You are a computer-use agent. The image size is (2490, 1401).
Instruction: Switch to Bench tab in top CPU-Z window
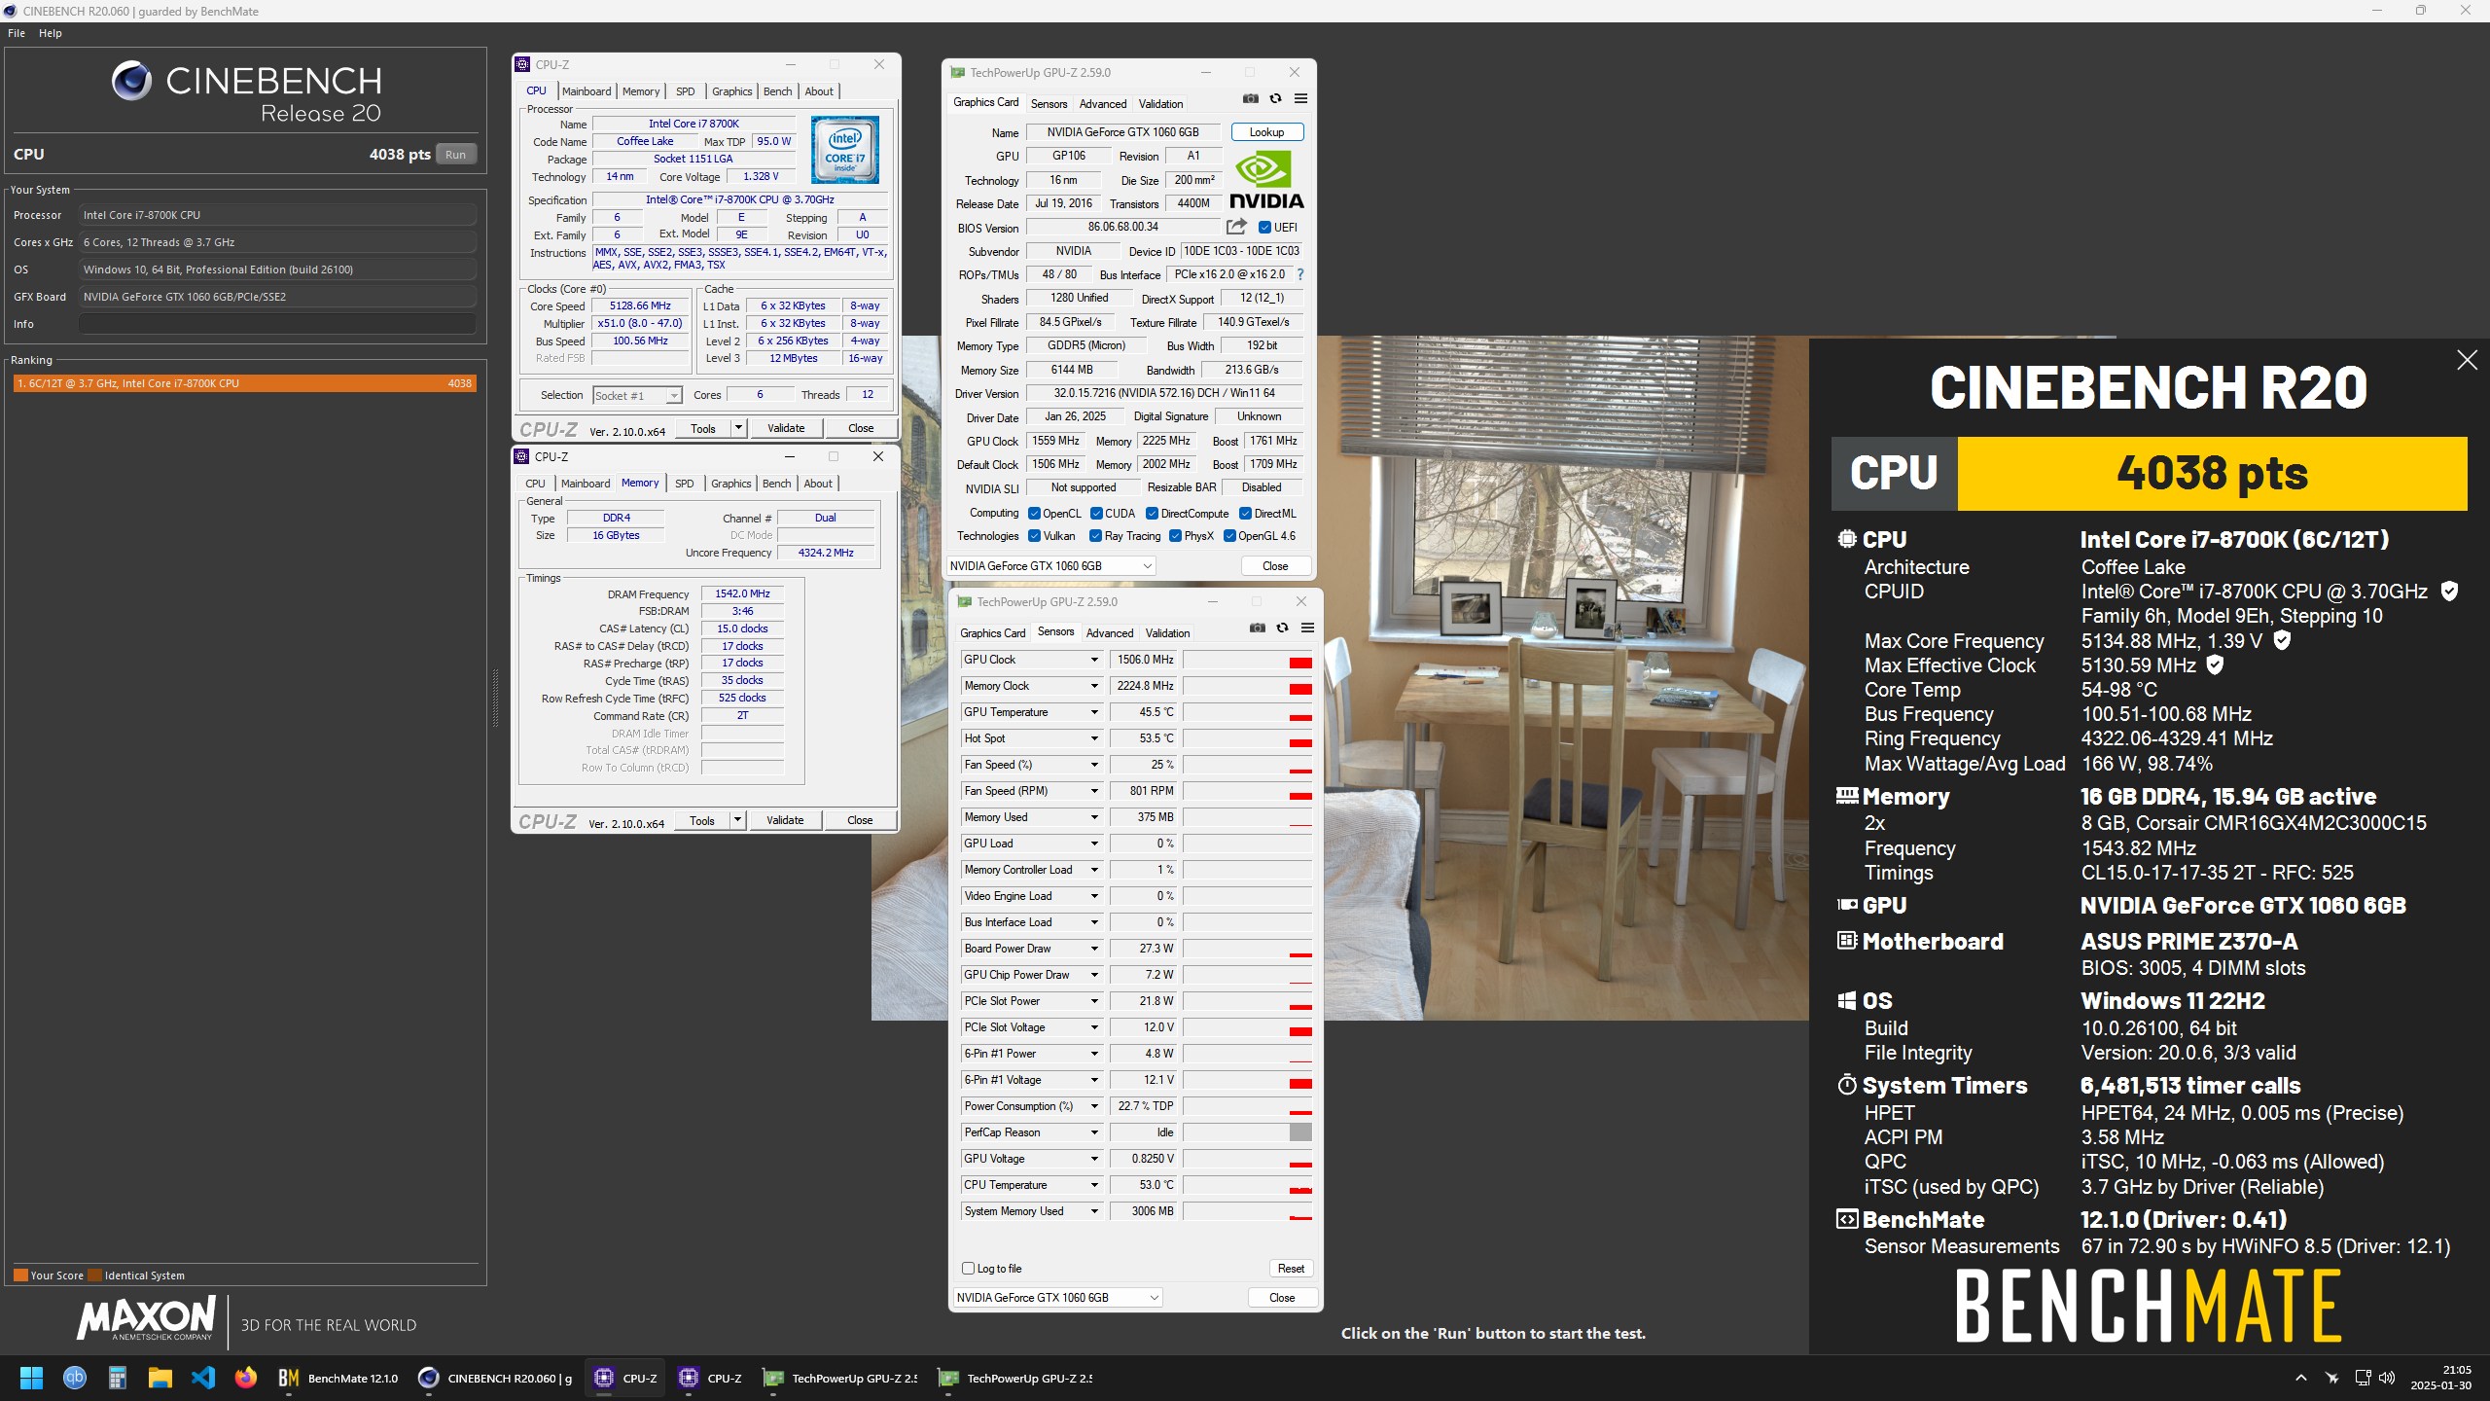click(x=778, y=91)
